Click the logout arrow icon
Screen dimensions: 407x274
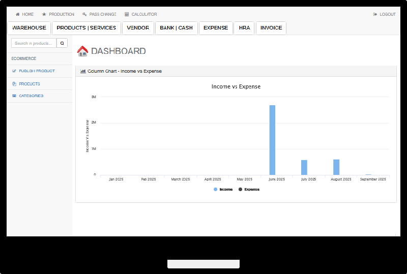[375, 14]
